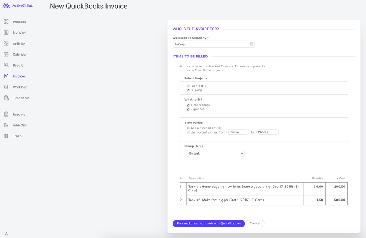Click the Add-Ons icon
Image resolution: width=366 pixels, height=238 pixels.
[6, 125]
